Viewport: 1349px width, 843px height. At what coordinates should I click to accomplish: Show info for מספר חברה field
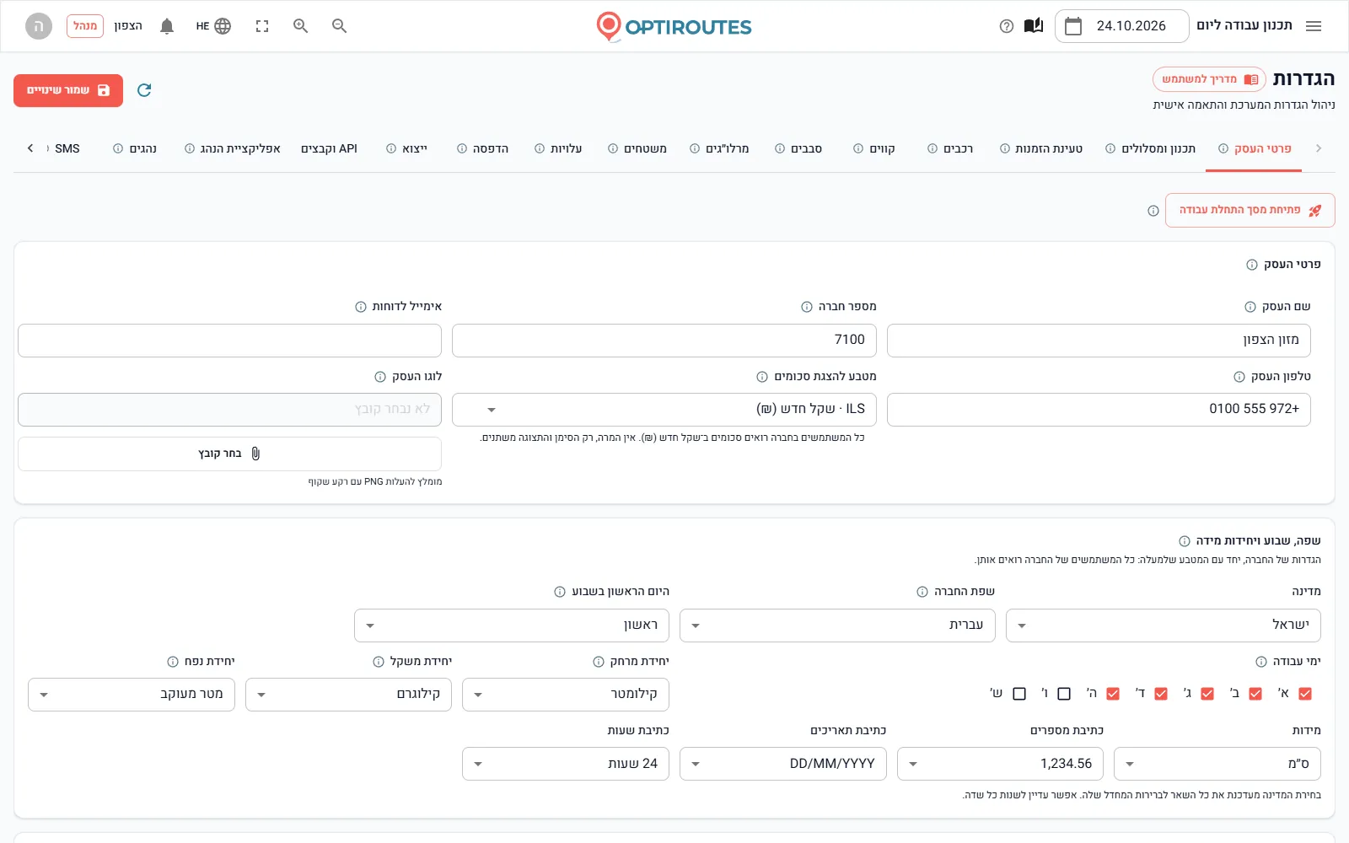pyautogui.click(x=807, y=307)
